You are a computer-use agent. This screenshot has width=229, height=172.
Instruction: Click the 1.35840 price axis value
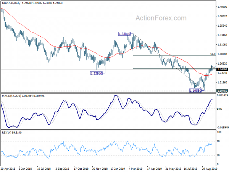tap(222, 26)
